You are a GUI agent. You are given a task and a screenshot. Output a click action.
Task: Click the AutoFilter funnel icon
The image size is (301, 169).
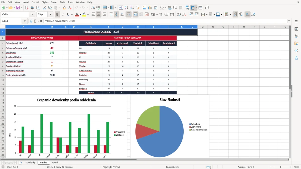(x=137, y=8)
